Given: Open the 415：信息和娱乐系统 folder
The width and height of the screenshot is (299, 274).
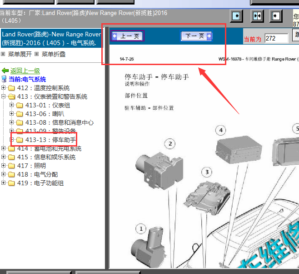Looking at the screenshot, I should click(46, 157).
